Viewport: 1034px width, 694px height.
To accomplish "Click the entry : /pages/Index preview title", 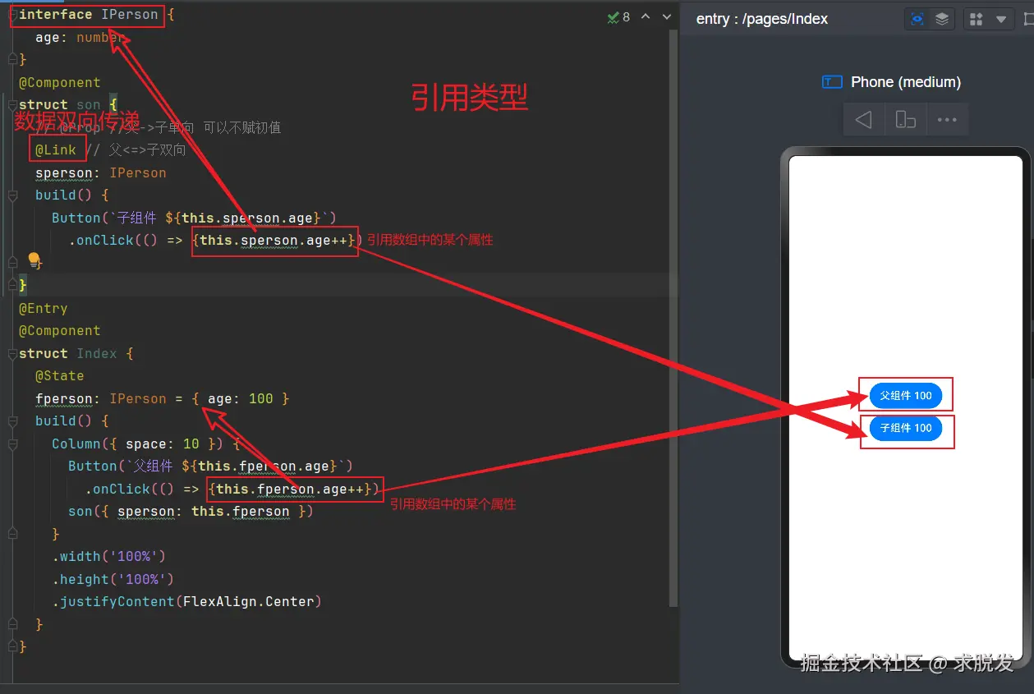I will pos(762,19).
